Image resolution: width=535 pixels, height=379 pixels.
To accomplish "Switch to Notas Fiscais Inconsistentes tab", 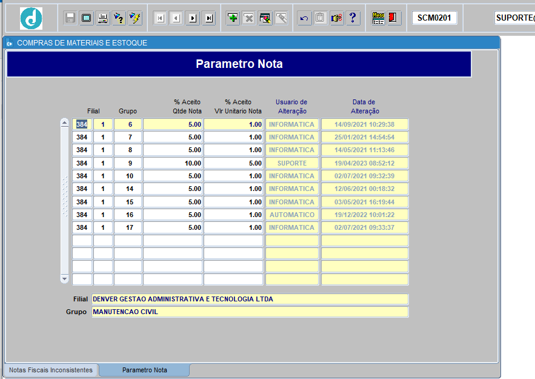I will click(x=51, y=370).
